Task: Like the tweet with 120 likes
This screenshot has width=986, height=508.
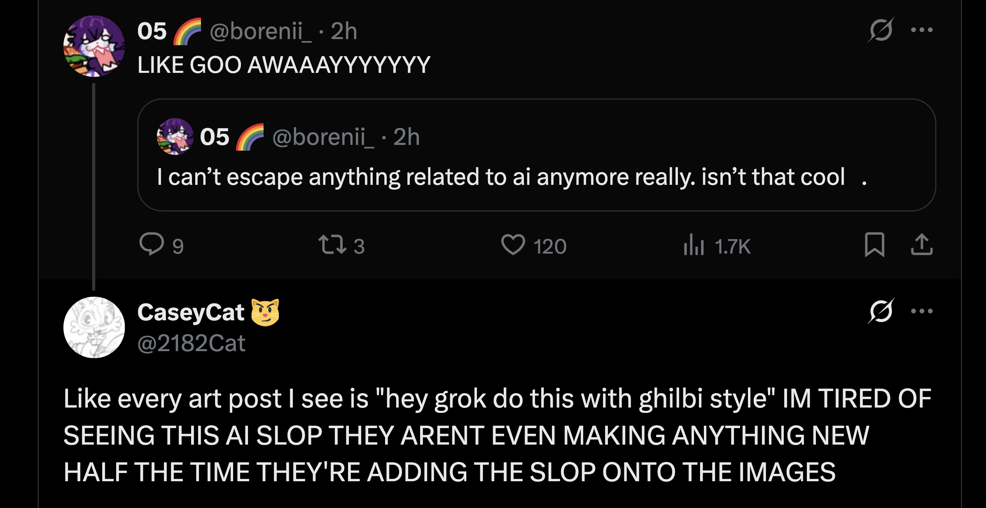Action: click(x=513, y=245)
